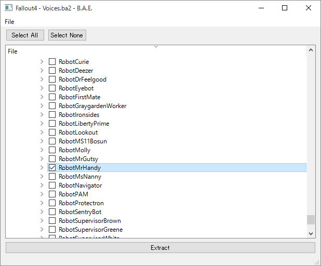Check the RobotLookout checkbox

52,132
